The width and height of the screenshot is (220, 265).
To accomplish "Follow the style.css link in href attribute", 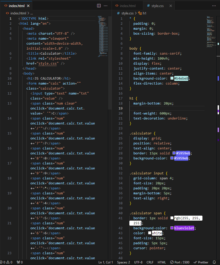I will [x=48, y=64].
